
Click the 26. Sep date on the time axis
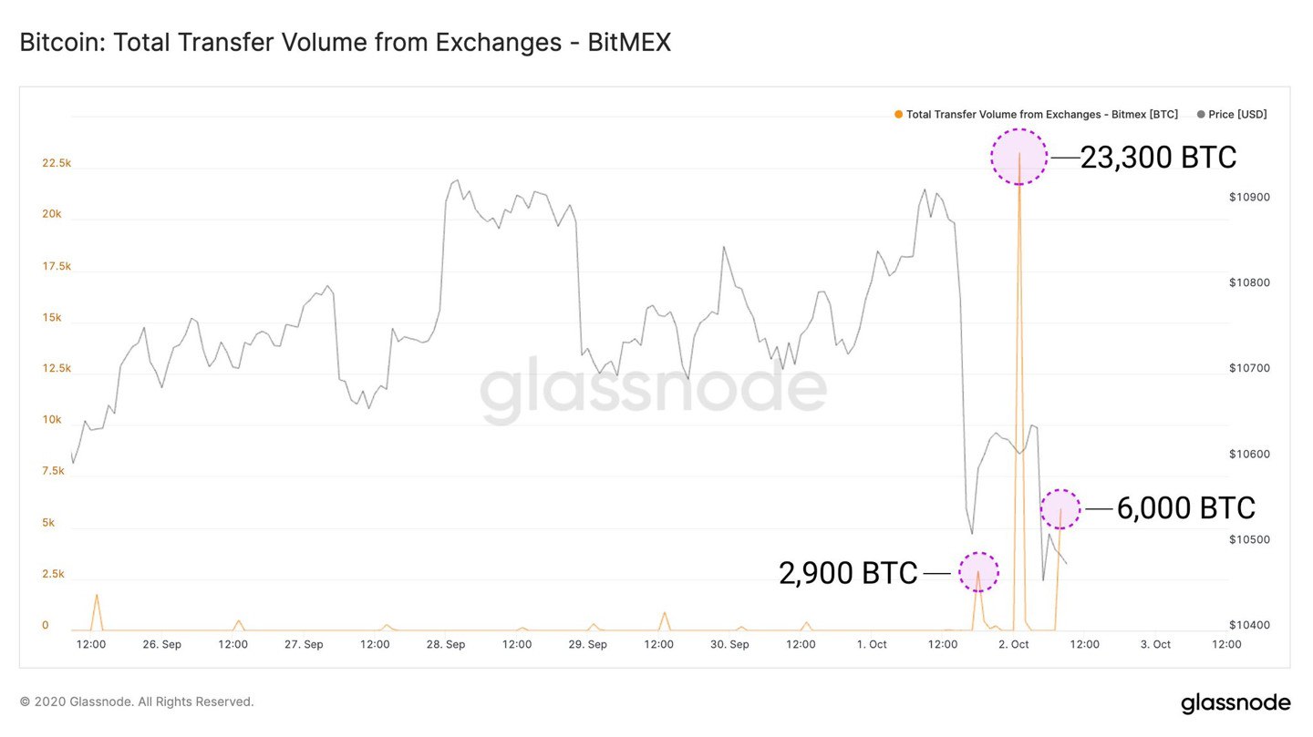[x=162, y=644]
